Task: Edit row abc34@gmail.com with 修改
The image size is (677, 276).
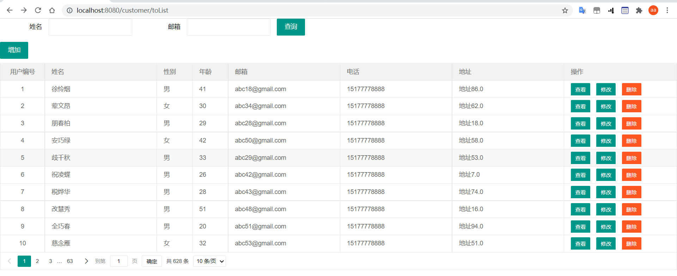Action: [x=606, y=106]
